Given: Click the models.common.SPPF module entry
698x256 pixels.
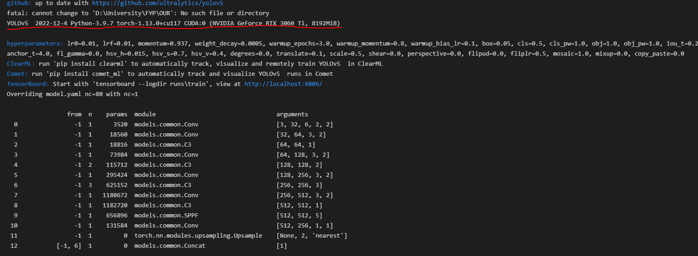Looking at the screenshot, I should 168,216.
